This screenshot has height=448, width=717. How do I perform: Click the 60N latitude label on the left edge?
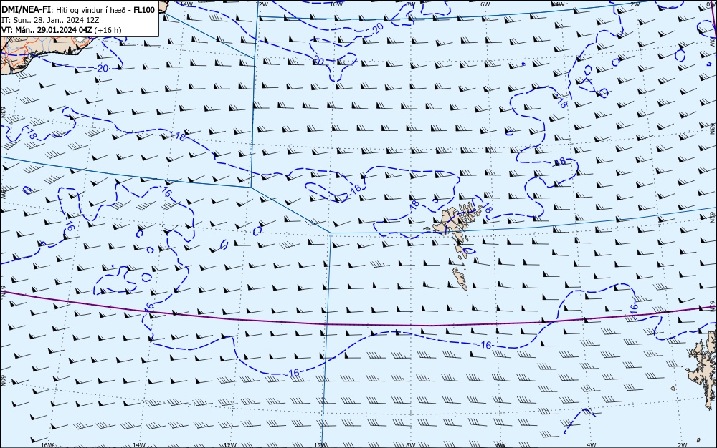pos(3,381)
